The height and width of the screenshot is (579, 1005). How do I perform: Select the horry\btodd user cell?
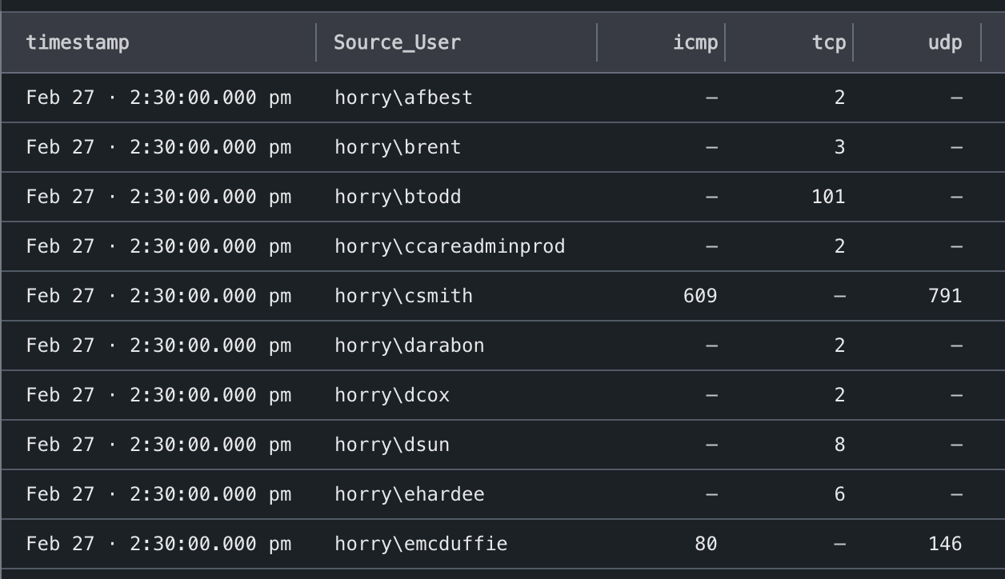pos(398,197)
